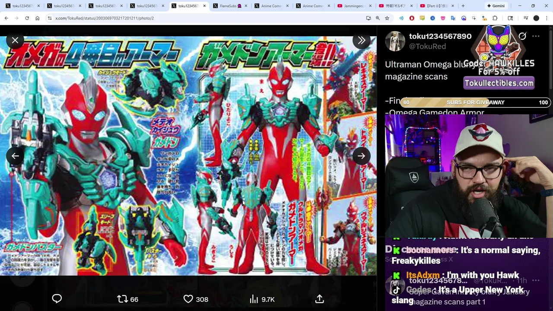Click the pink pig extension icon
The width and height of the screenshot is (553, 311).
[x=443, y=18]
